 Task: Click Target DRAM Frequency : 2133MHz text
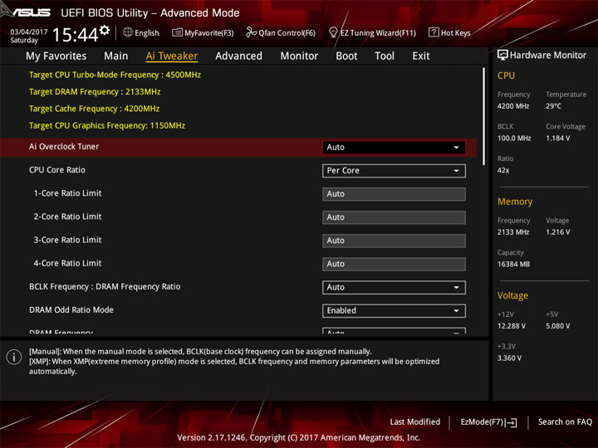pyautogui.click(x=95, y=92)
